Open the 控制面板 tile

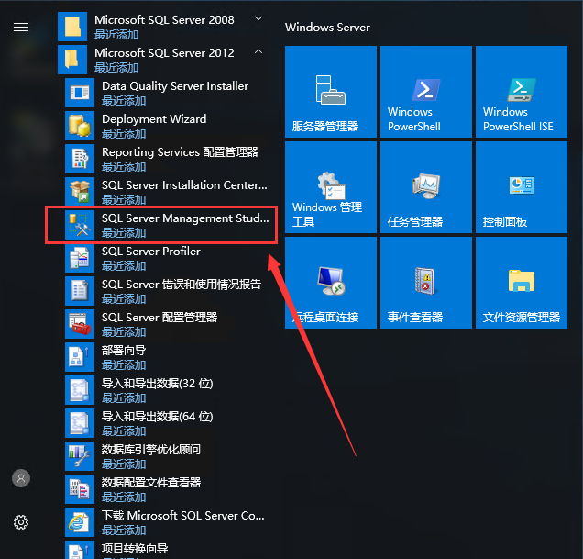point(522,187)
